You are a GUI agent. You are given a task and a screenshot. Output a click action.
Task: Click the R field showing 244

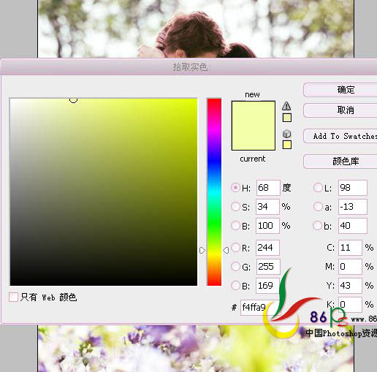pos(267,248)
